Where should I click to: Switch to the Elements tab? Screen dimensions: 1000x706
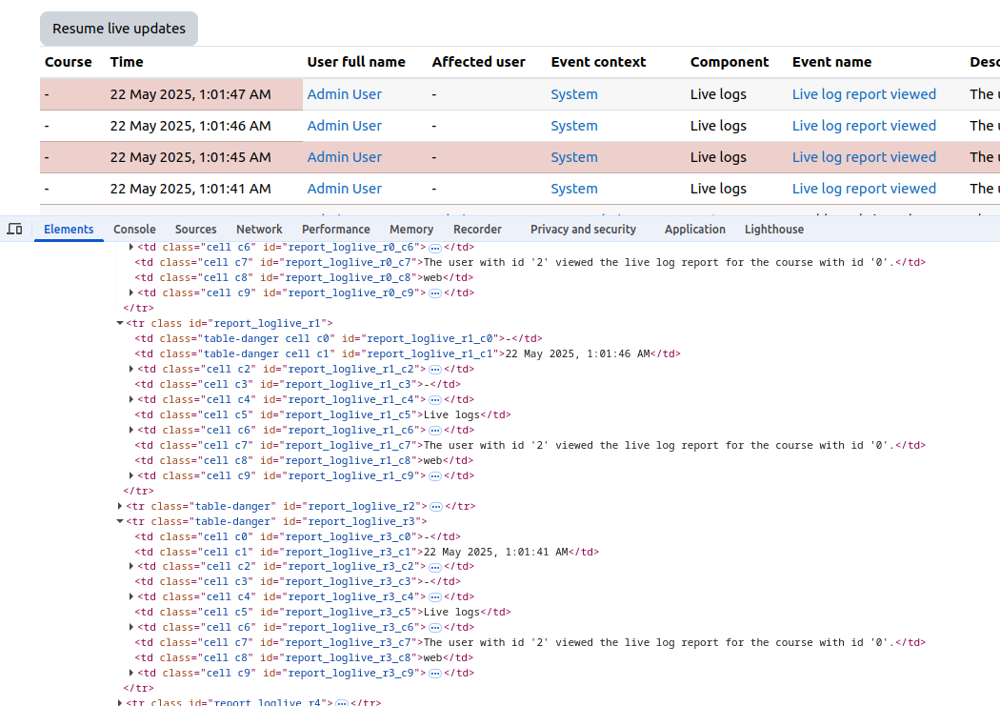69,229
